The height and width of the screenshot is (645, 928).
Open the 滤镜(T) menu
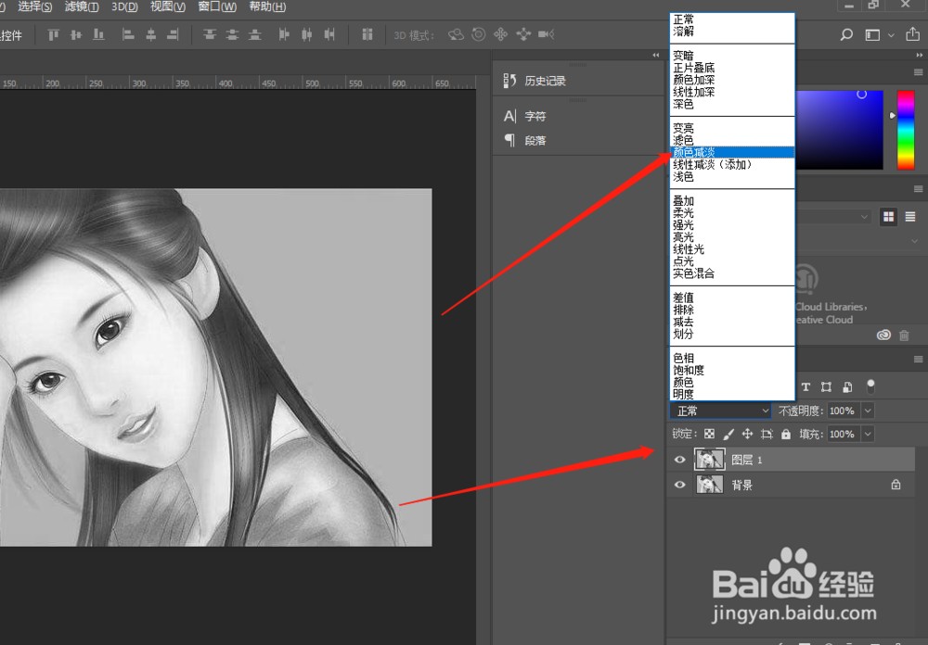pos(82,6)
